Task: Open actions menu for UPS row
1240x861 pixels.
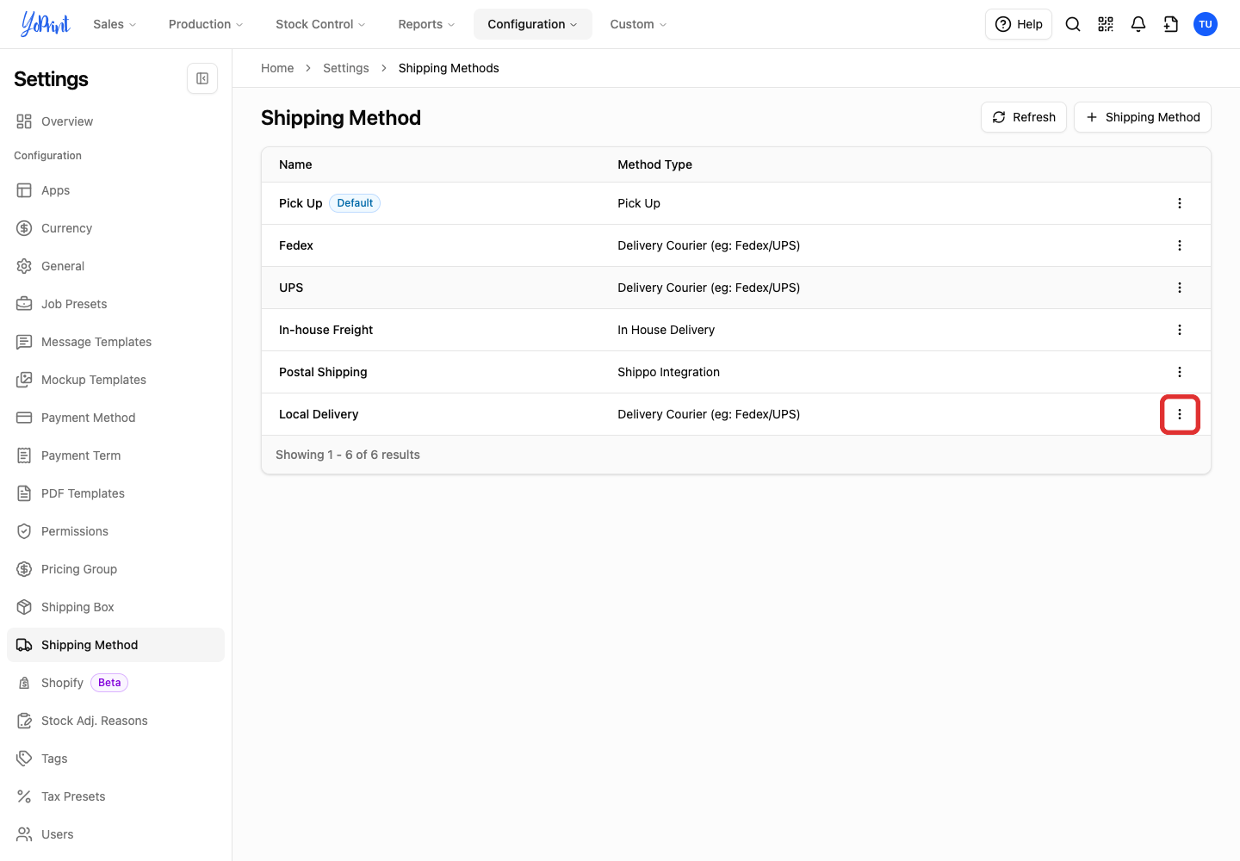Action: tap(1180, 288)
